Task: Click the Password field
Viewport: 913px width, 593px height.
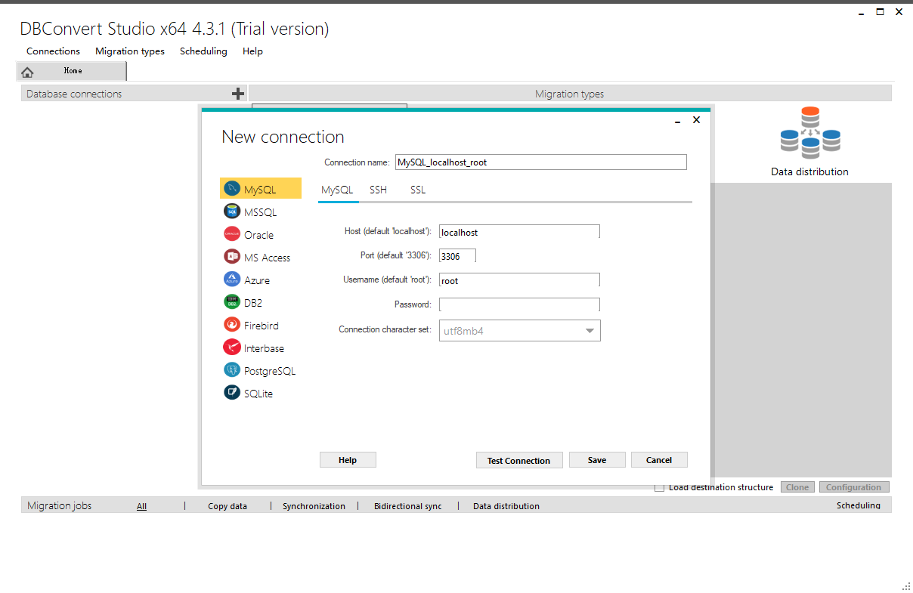Action: 519,304
